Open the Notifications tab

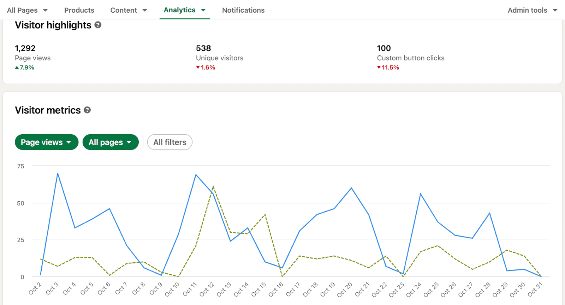[x=243, y=10]
